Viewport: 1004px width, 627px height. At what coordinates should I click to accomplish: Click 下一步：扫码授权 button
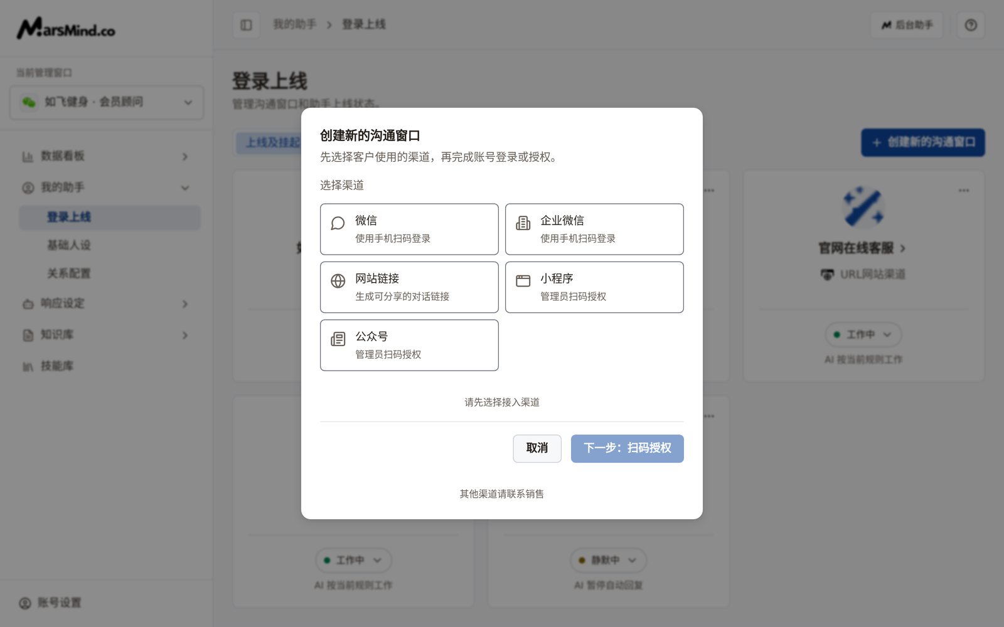[627, 448]
